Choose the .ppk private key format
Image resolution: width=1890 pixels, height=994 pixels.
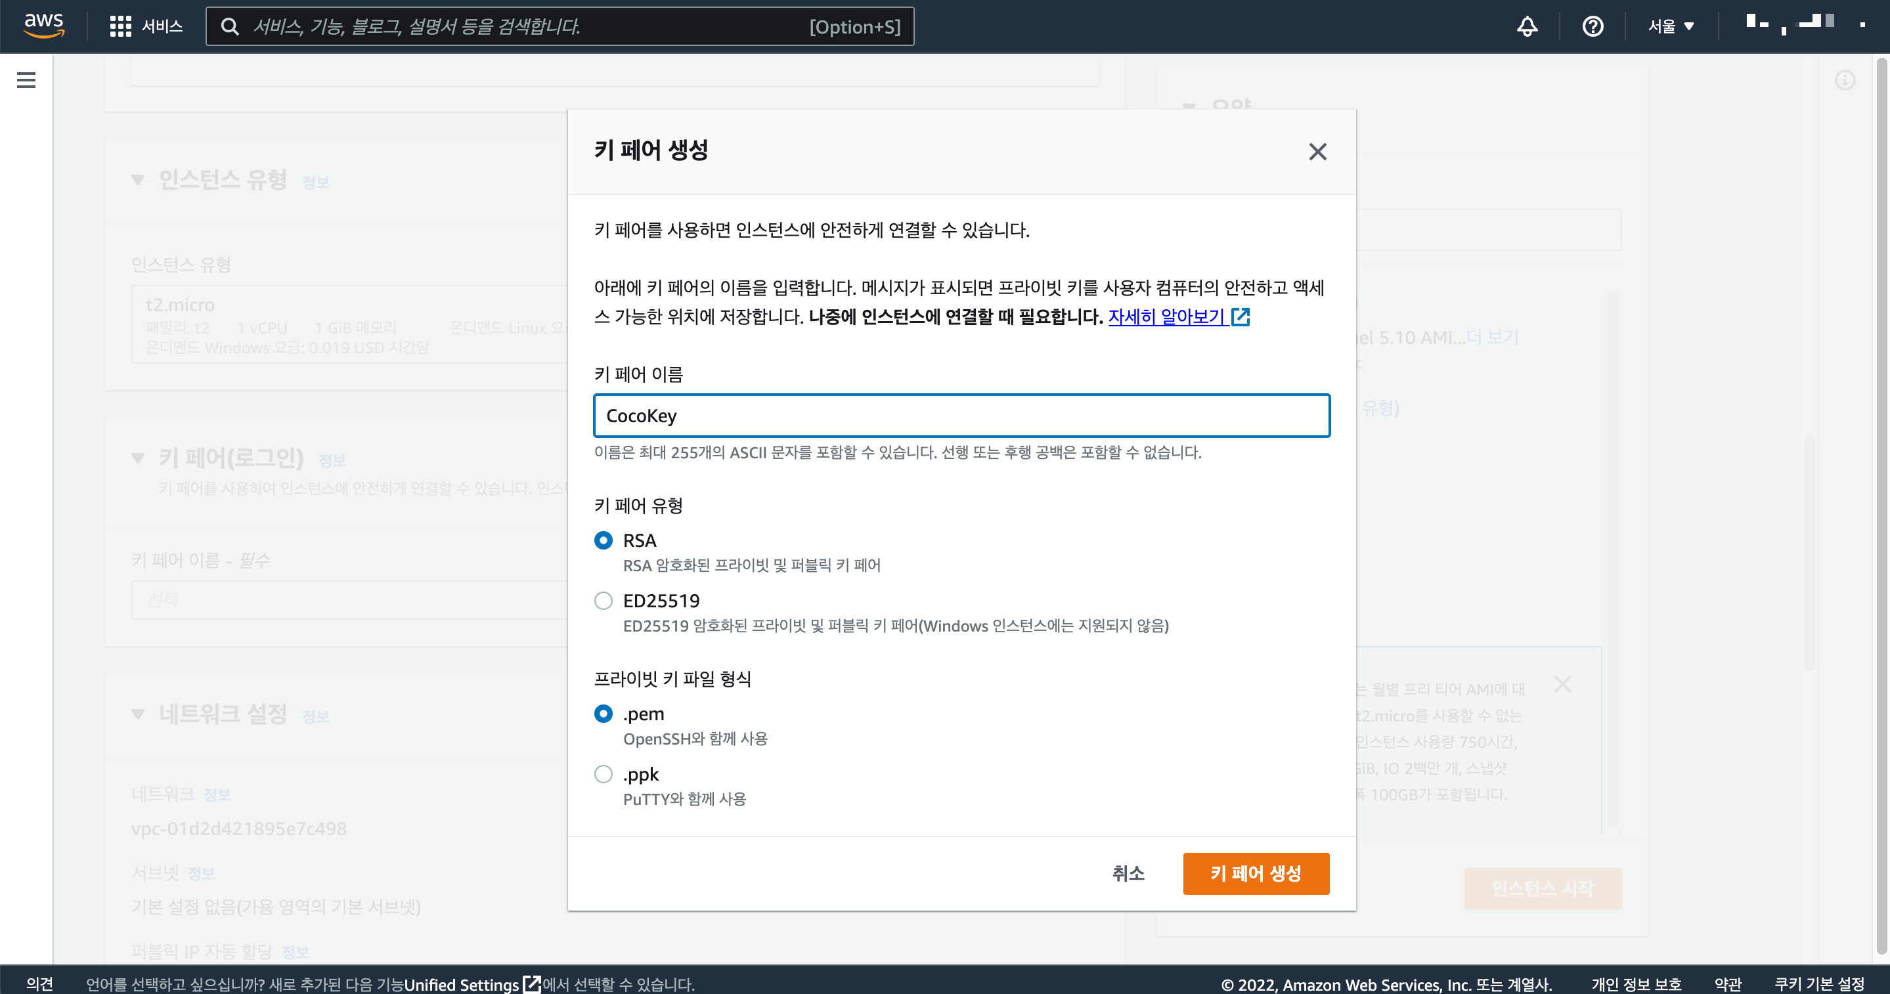pos(603,774)
